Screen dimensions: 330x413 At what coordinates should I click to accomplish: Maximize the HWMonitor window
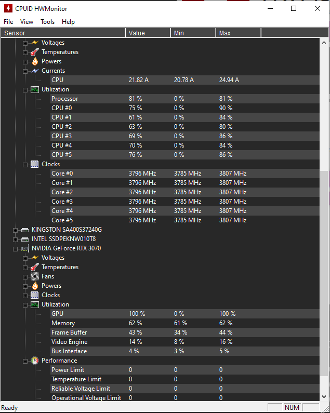(294, 8)
